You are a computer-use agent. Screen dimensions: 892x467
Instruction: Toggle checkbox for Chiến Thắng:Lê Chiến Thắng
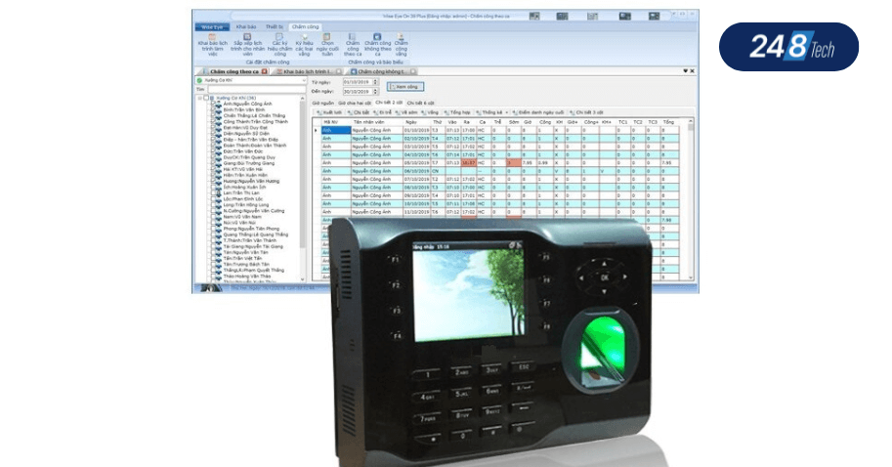(215, 115)
